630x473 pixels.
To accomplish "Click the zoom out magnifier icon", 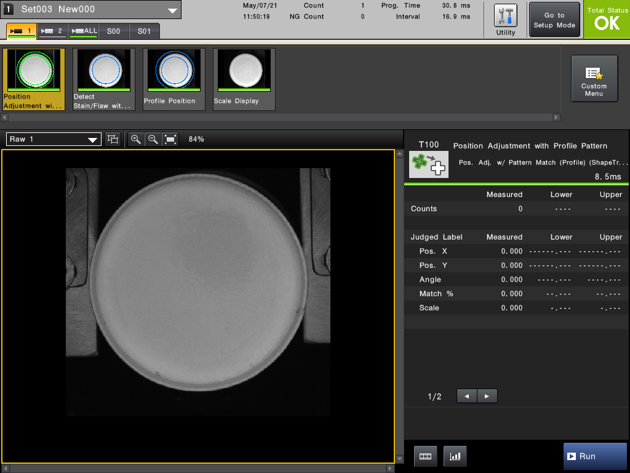I will click(x=153, y=139).
